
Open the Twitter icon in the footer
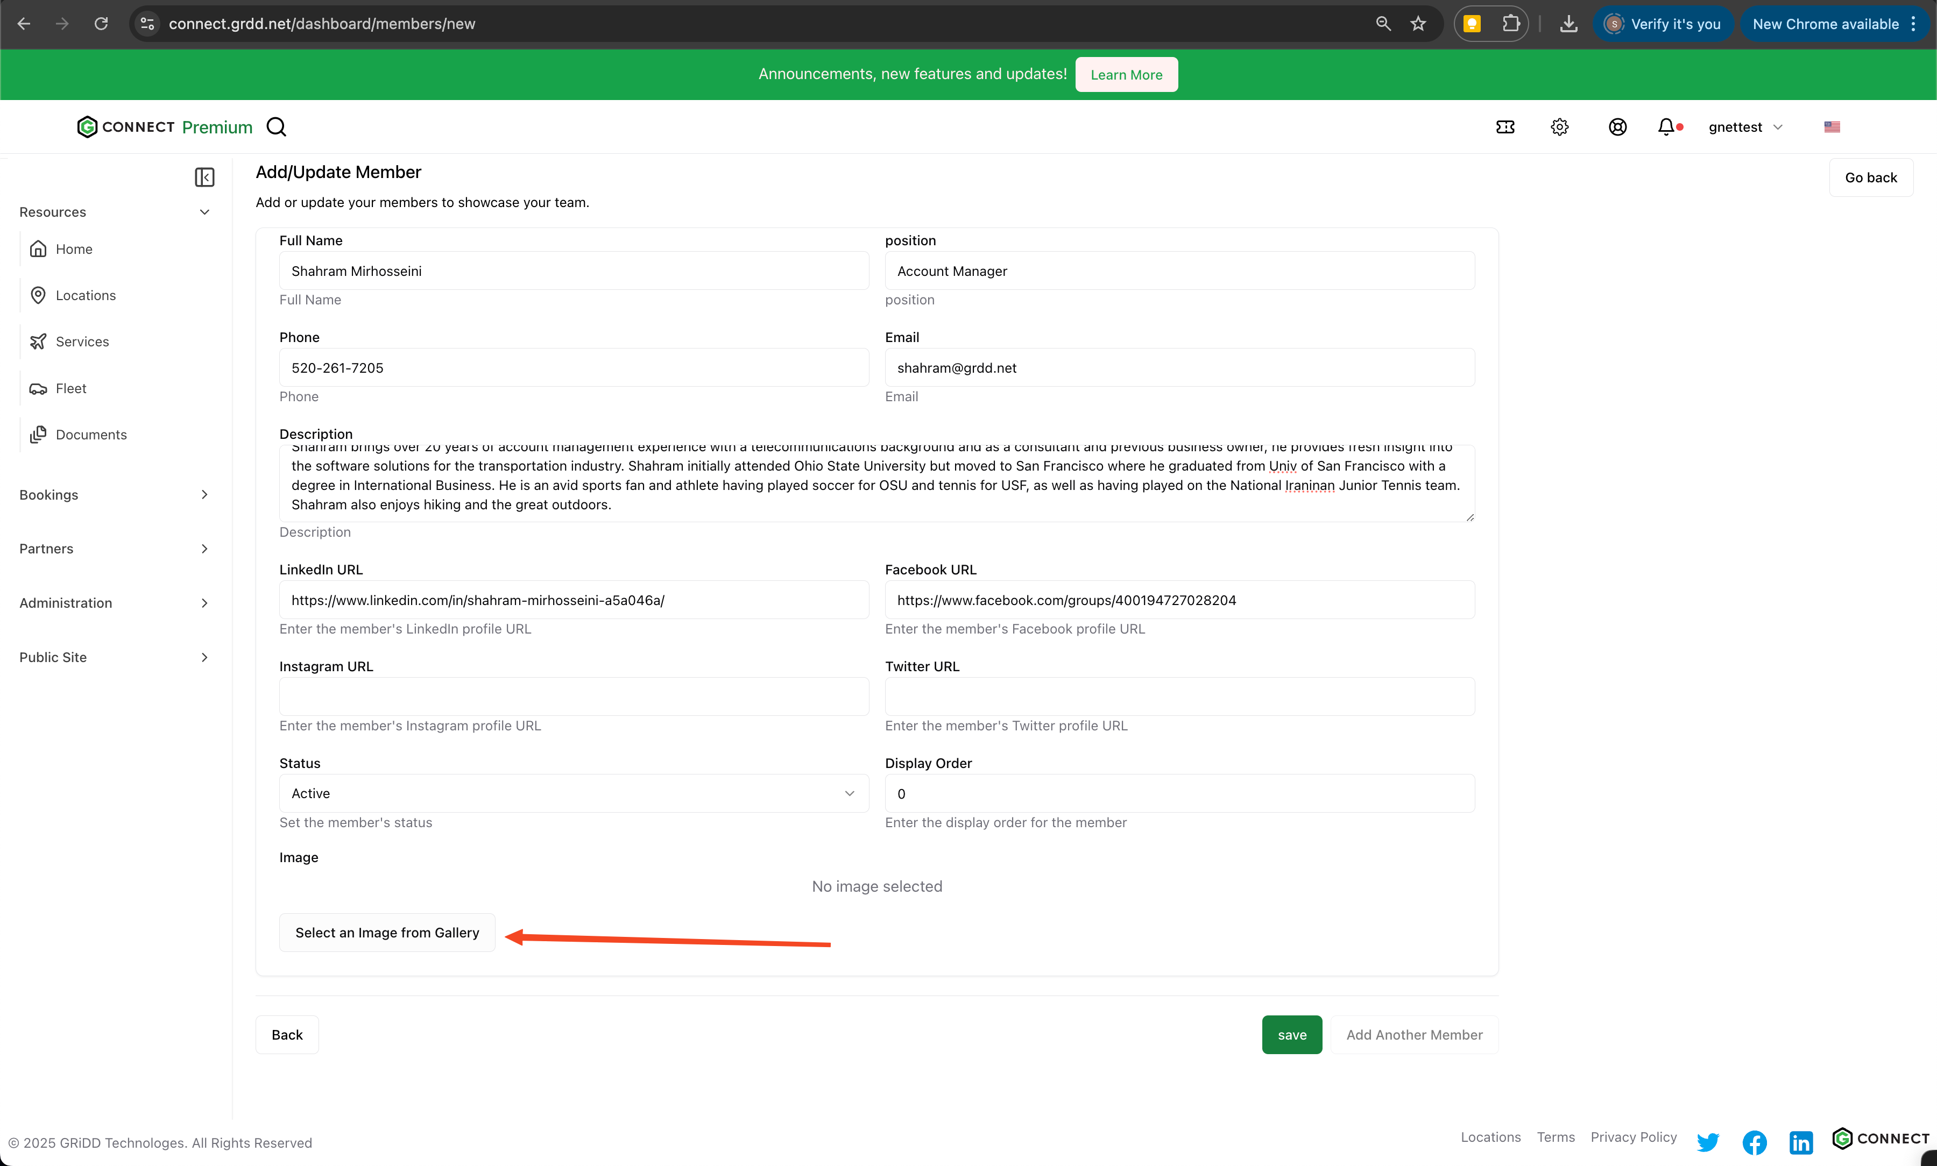(x=1708, y=1142)
